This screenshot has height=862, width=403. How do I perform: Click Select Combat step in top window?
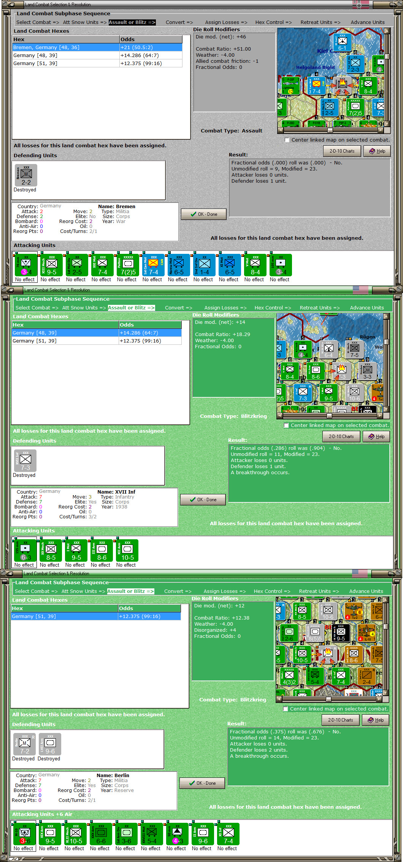point(38,22)
